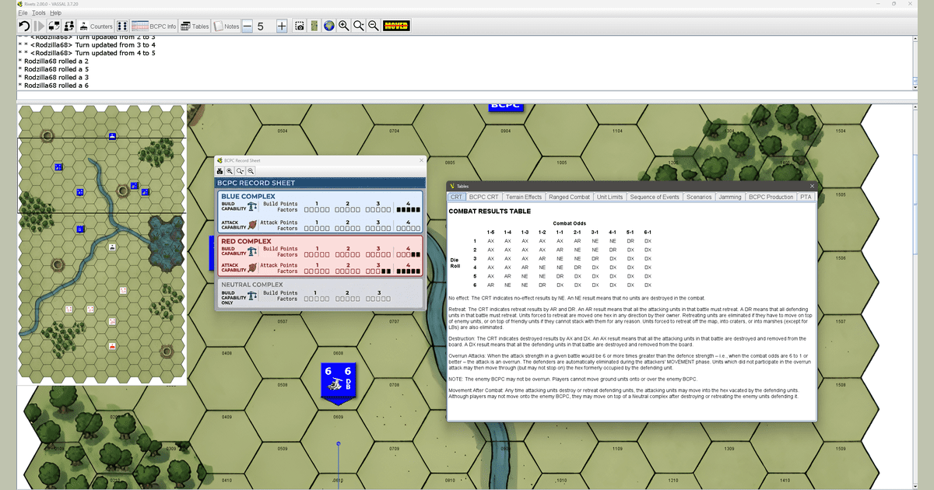Click the '6-1' combat odds column header
Viewport: 934px width, 490px height.
(x=648, y=232)
